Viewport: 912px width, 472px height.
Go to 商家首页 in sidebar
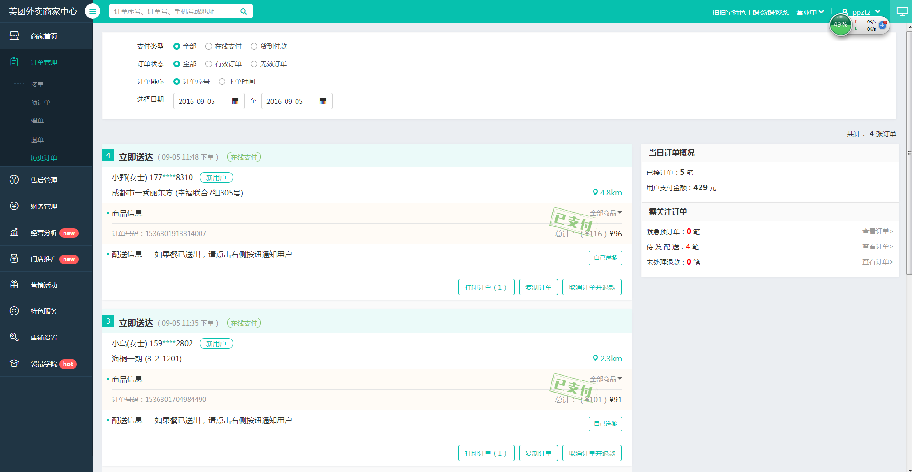[44, 36]
